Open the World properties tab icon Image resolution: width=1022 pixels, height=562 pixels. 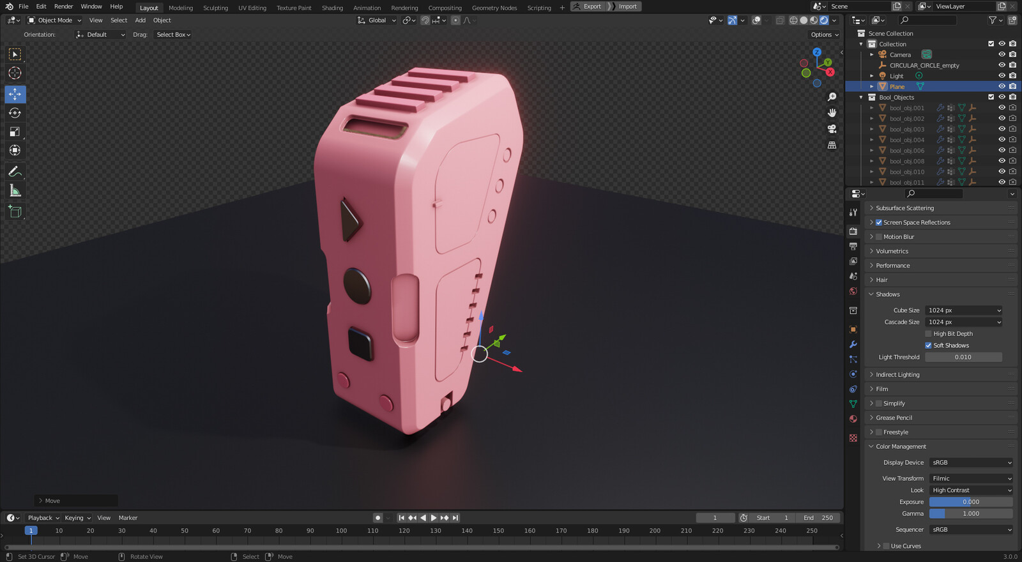(853, 291)
